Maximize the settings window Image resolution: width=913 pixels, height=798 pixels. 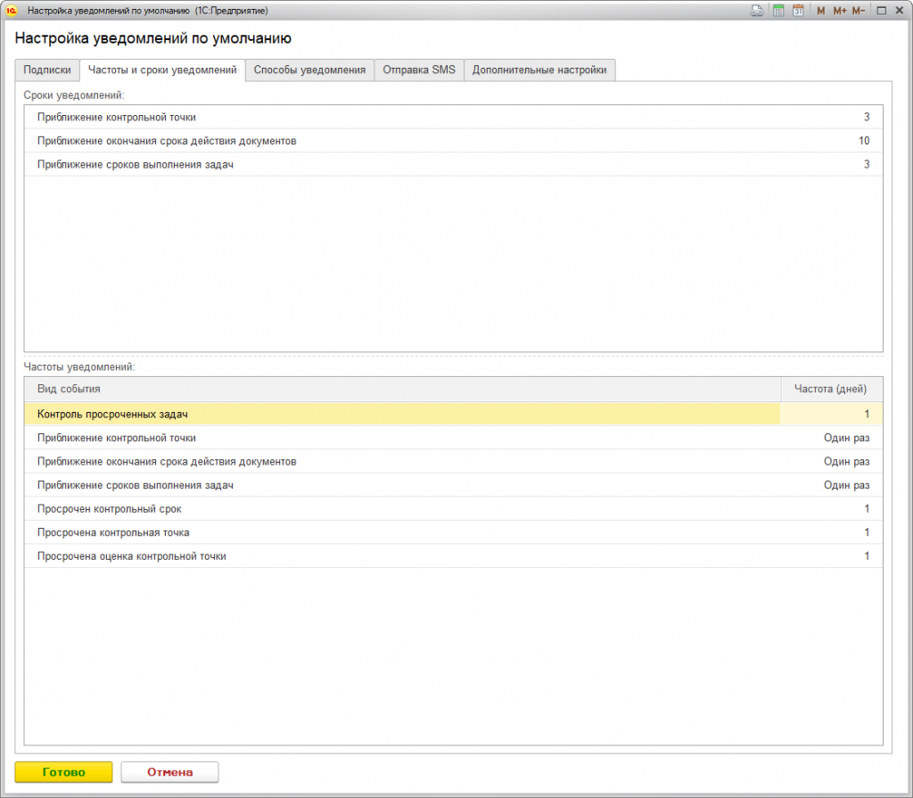tap(881, 11)
